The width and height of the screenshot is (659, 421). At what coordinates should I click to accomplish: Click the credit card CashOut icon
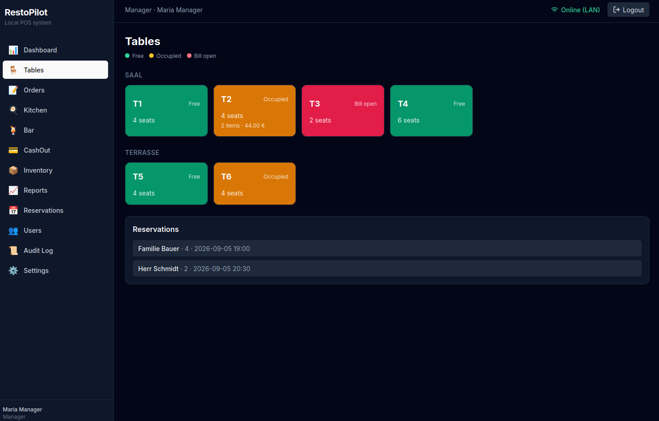pos(13,150)
